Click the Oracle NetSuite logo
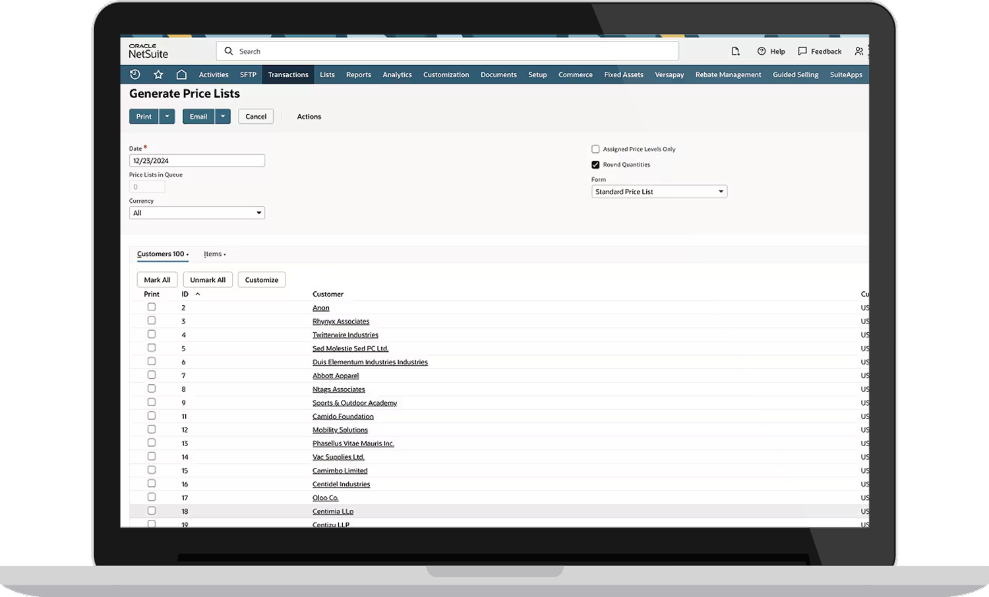 pos(148,51)
